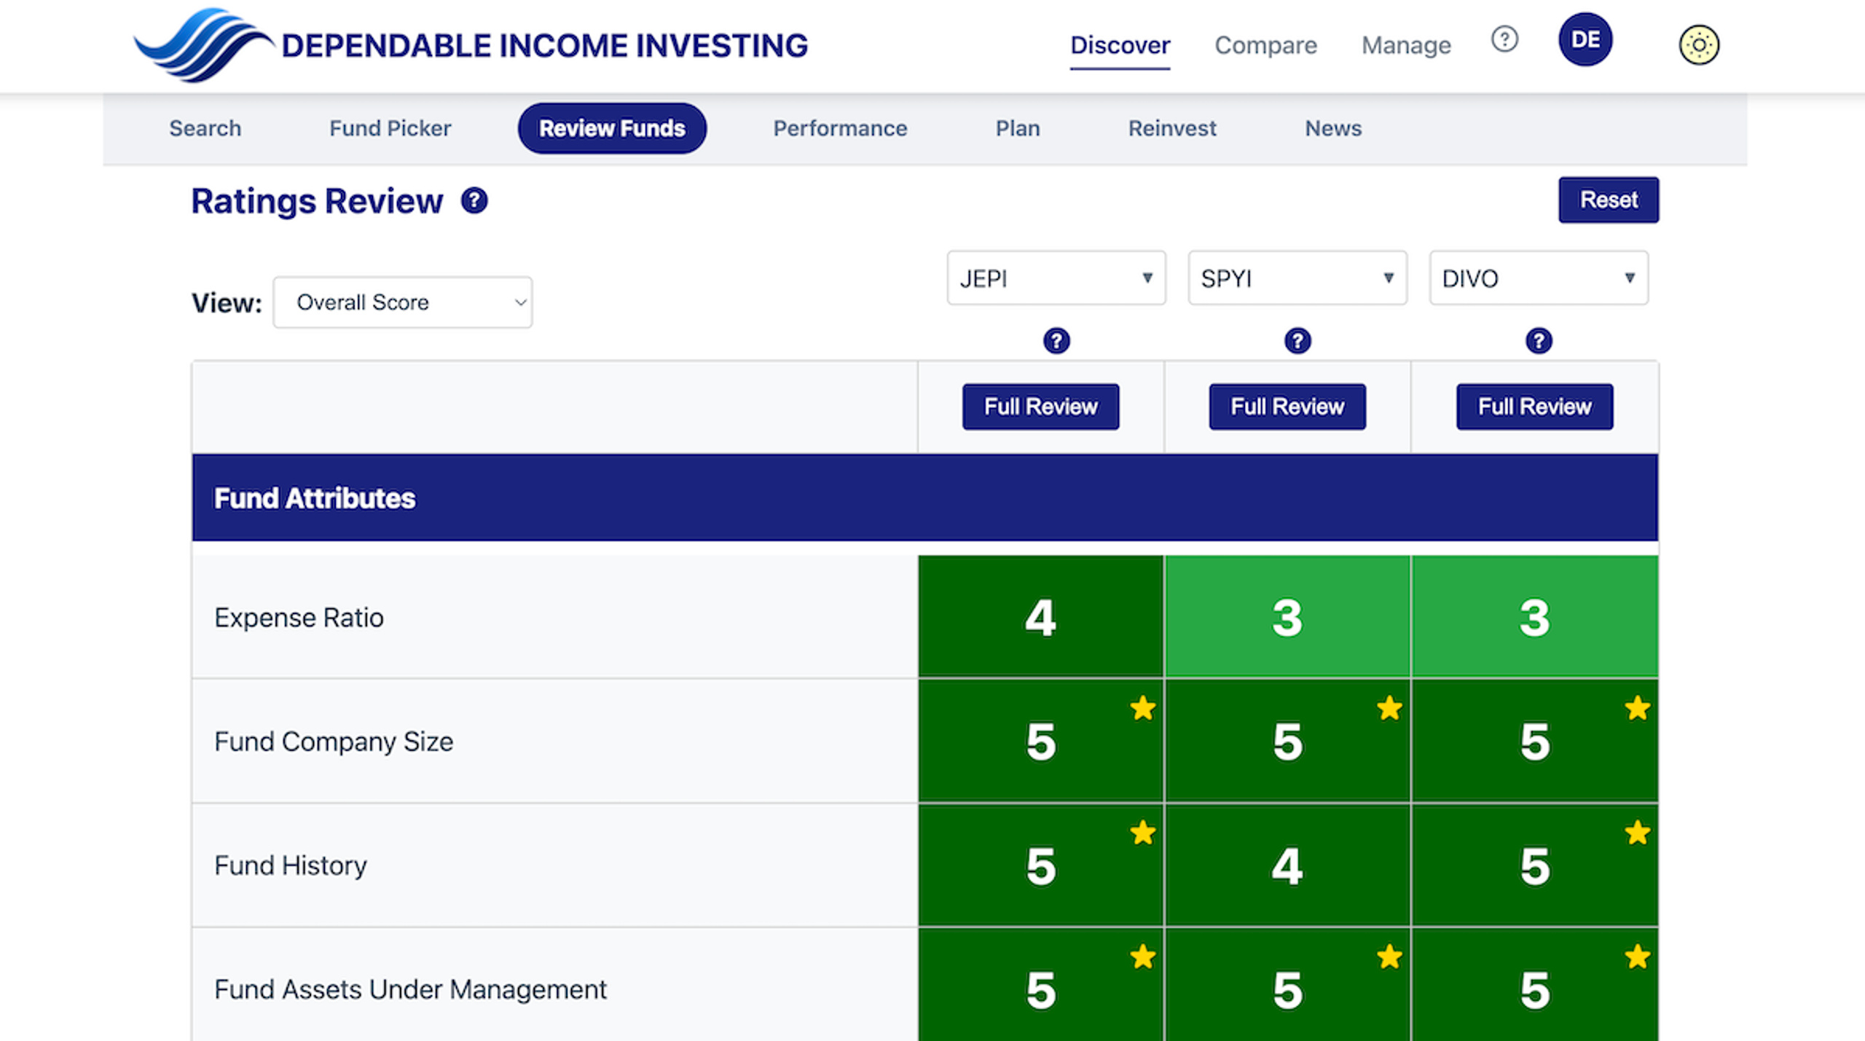Click JEPI Fund History star
The image size is (1865, 1041).
[x=1142, y=832]
